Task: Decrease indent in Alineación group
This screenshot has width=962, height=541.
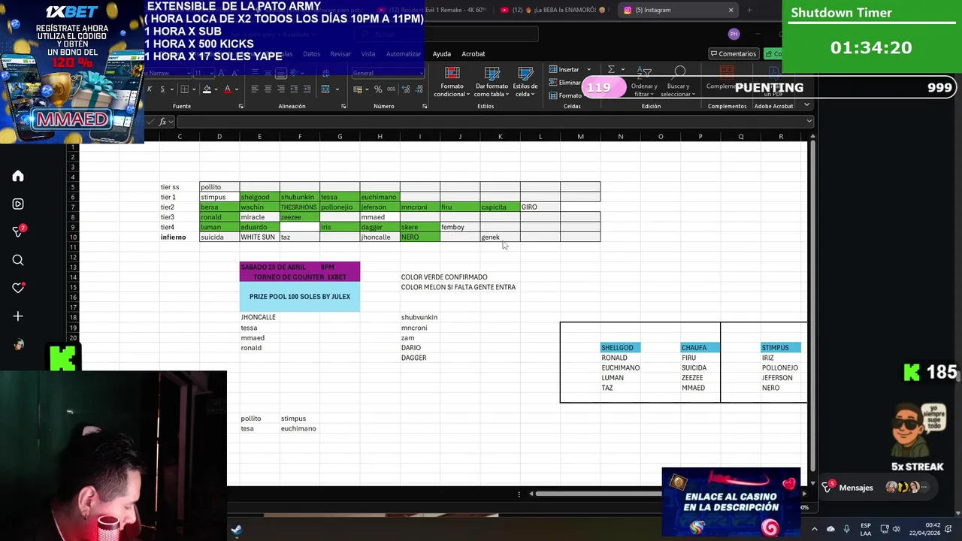Action: pyautogui.click(x=294, y=89)
